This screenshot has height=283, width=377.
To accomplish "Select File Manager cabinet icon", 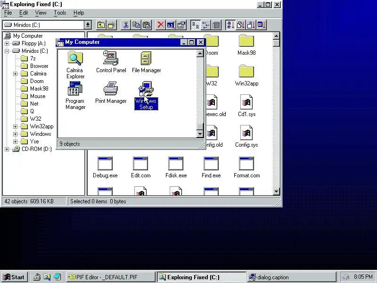I will (146, 62).
